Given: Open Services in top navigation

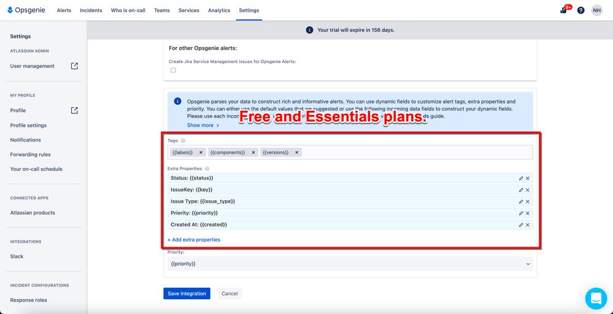Looking at the screenshot, I should click(189, 10).
